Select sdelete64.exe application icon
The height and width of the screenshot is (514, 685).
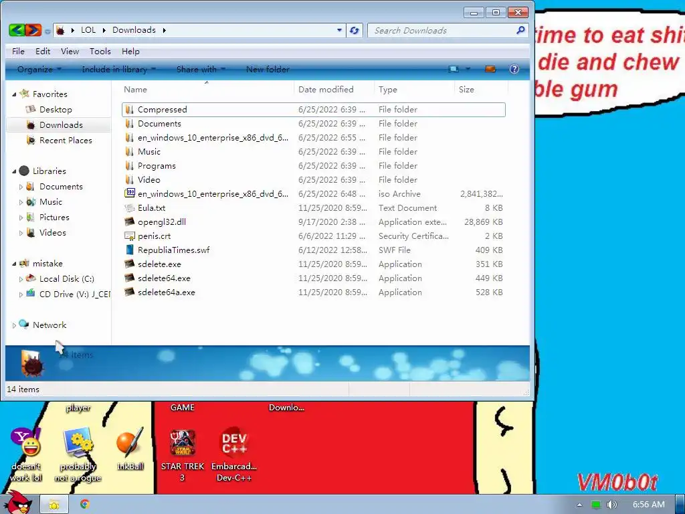pyautogui.click(x=129, y=278)
